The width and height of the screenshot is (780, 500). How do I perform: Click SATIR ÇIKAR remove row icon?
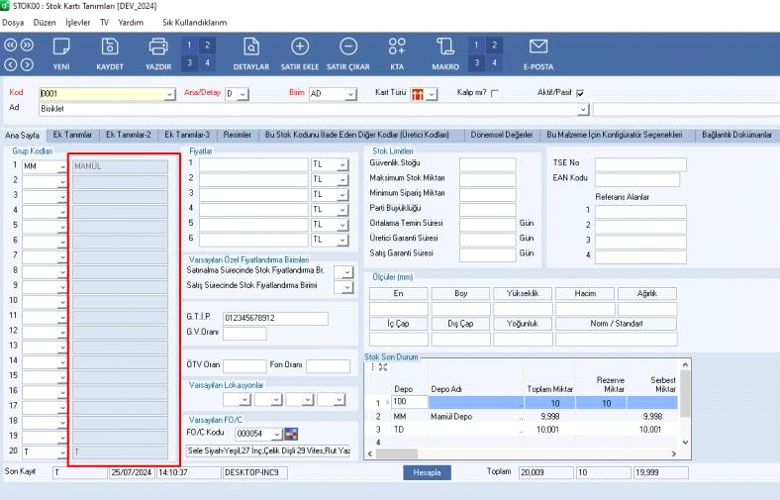(348, 47)
